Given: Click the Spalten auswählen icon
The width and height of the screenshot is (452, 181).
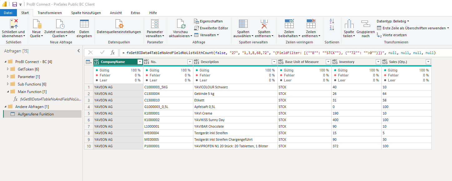Looking at the screenshot, I should (x=243, y=24).
